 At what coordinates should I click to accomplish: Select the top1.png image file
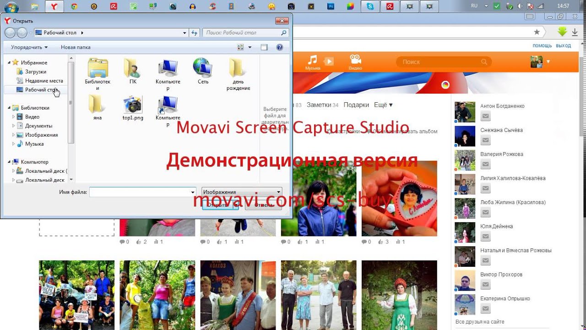click(133, 108)
